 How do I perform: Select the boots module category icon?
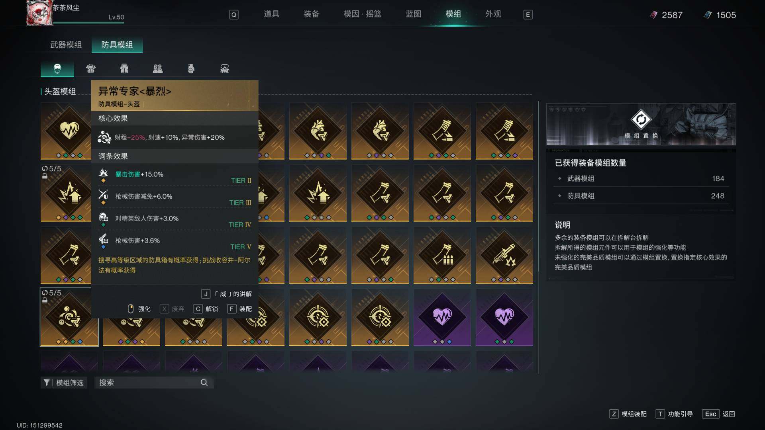[158, 68]
